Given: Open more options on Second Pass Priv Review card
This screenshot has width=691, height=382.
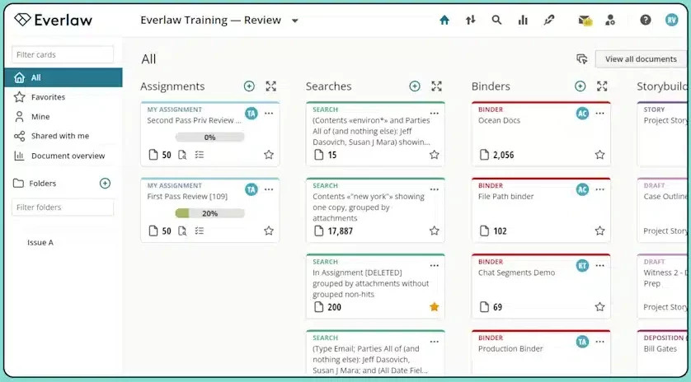Looking at the screenshot, I should pyautogui.click(x=269, y=114).
